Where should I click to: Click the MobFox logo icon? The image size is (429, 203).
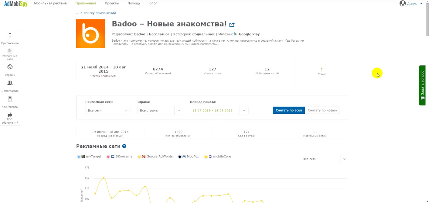click(x=184, y=157)
